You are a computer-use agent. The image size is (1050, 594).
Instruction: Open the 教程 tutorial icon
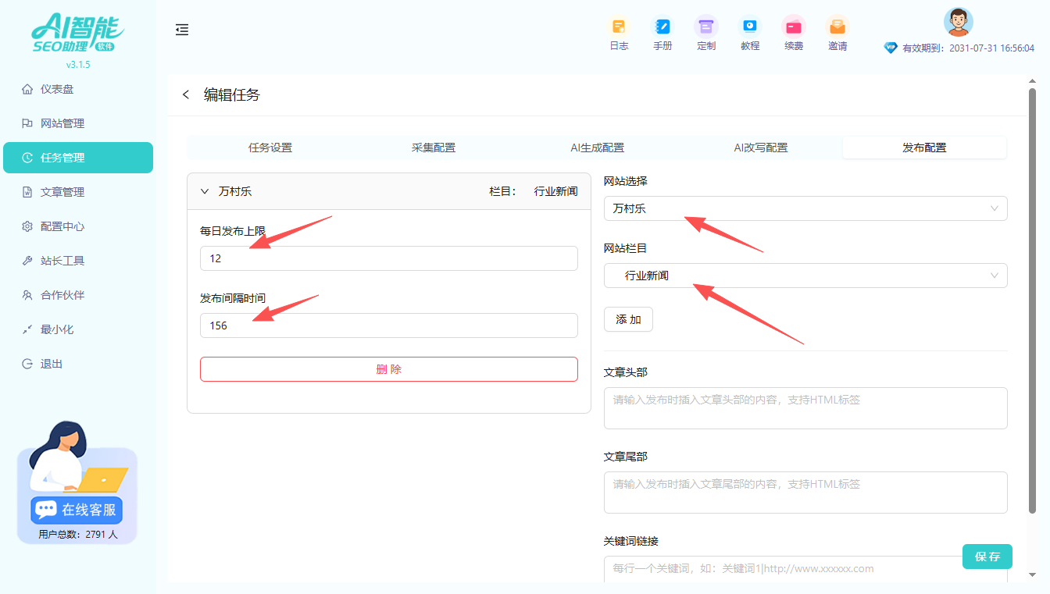click(750, 27)
